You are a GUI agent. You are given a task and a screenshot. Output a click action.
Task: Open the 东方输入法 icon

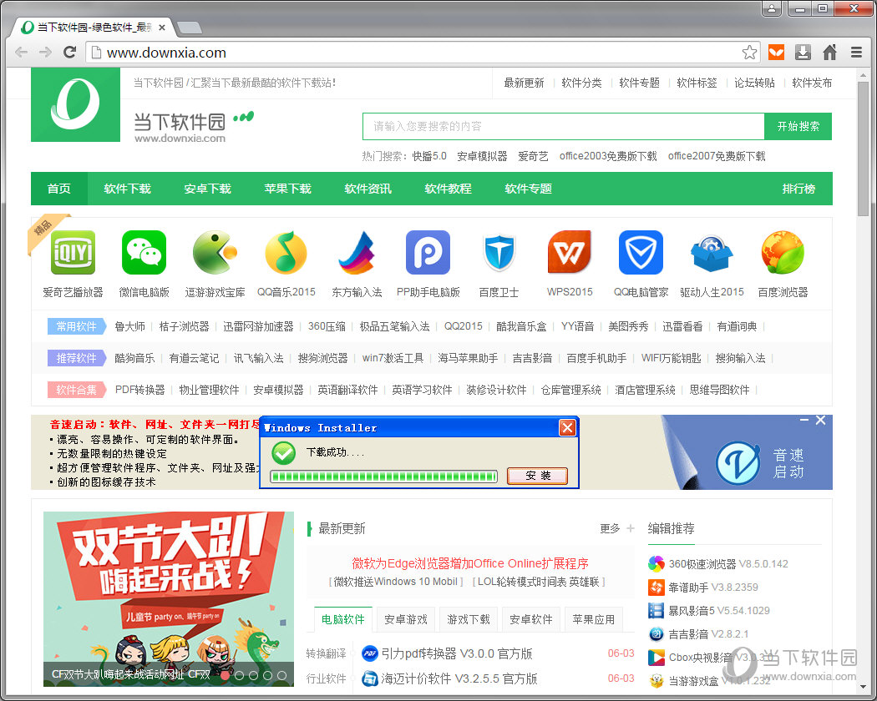357,253
